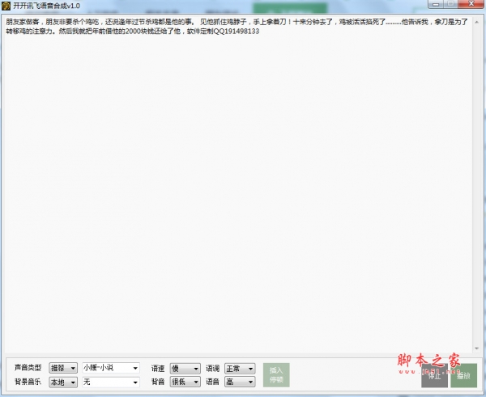Open the voice dropdown showing 小媛-小说
The image size is (486, 397).
[111, 368]
